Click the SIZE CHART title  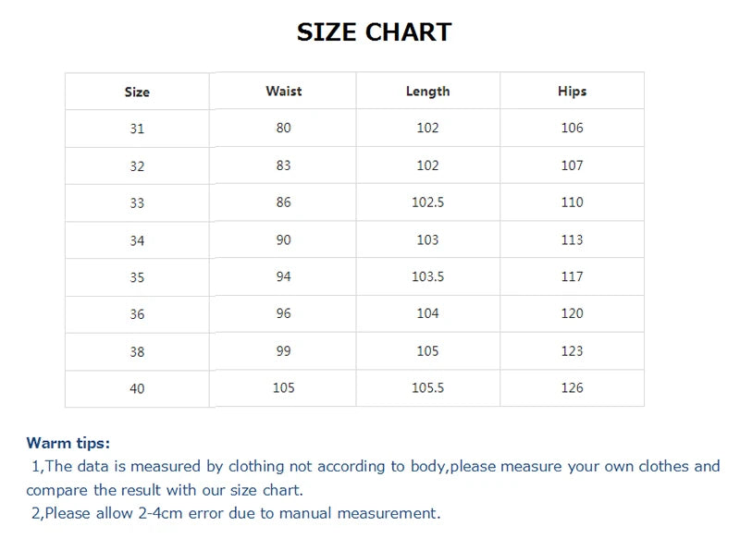click(374, 32)
